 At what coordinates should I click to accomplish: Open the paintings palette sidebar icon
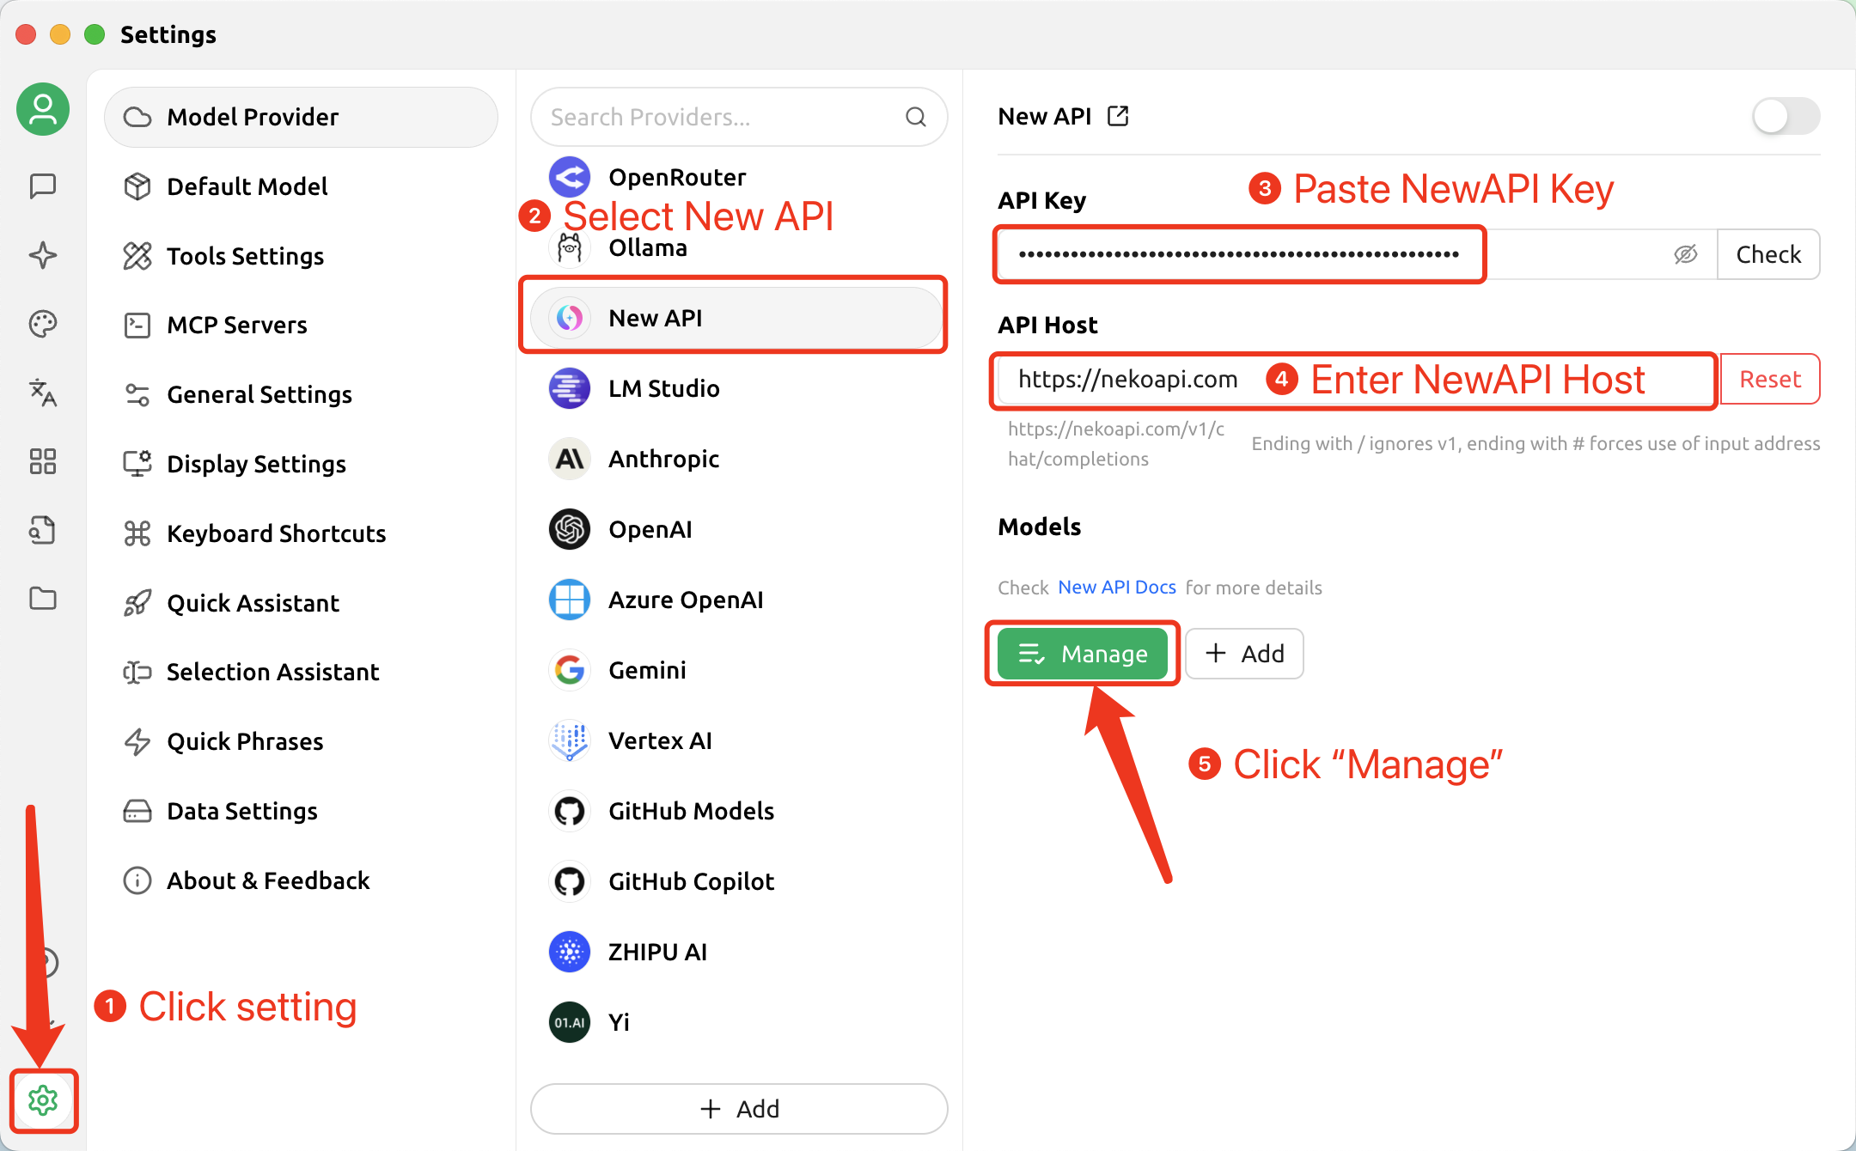[43, 324]
